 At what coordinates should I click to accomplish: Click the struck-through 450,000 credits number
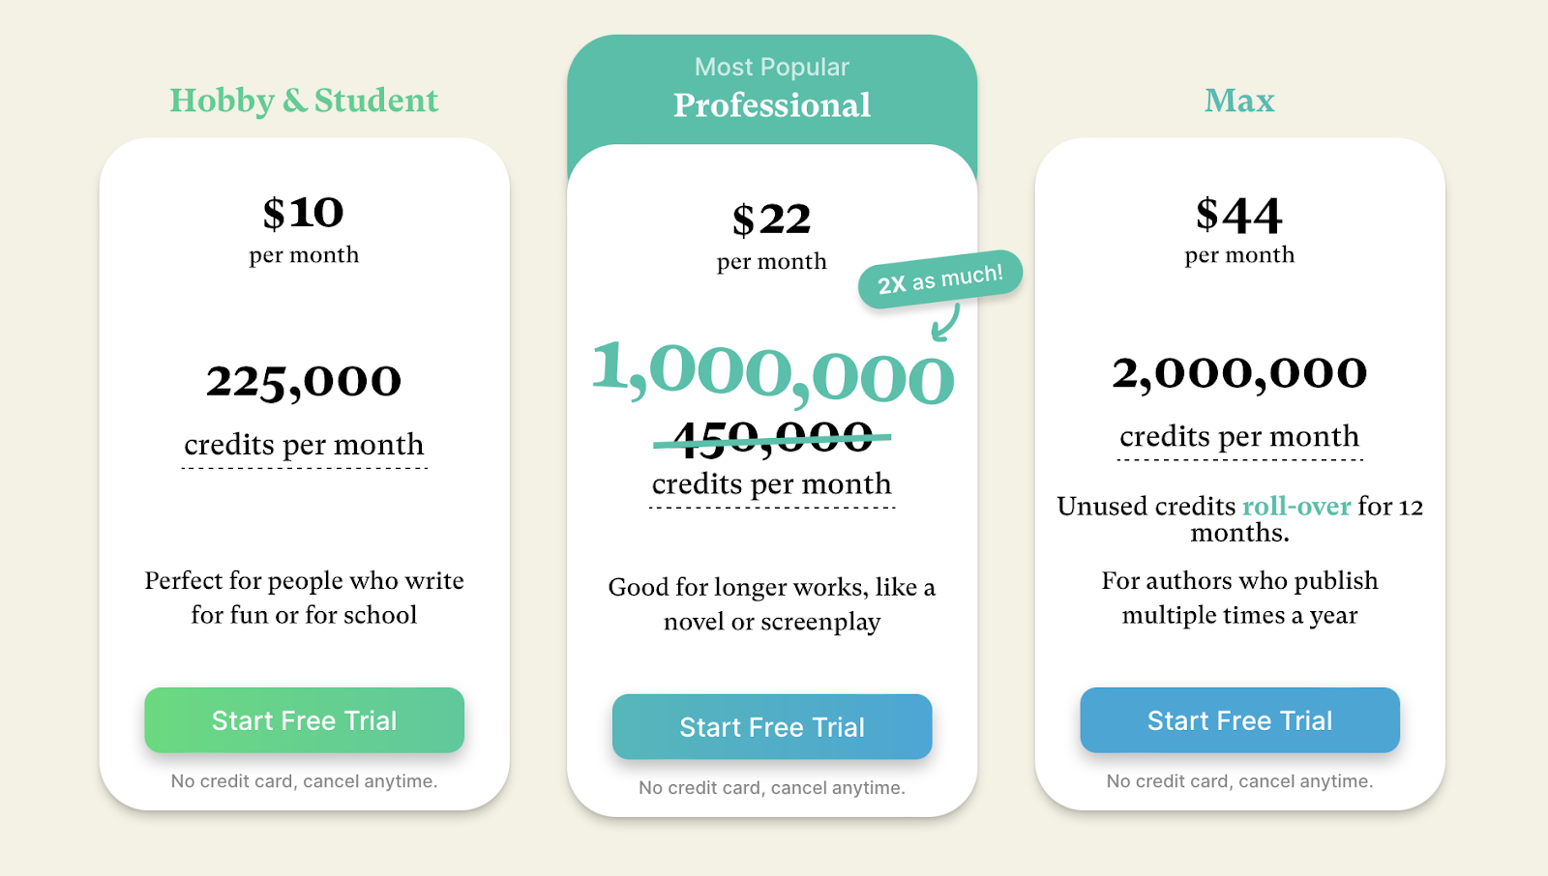pyautogui.click(x=772, y=438)
